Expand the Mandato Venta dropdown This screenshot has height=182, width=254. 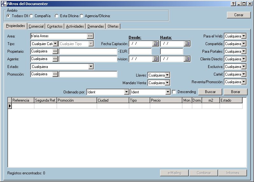click(x=167, y=83)
